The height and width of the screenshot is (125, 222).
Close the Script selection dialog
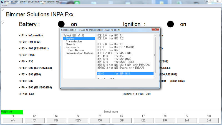click(x=155, y=29)
